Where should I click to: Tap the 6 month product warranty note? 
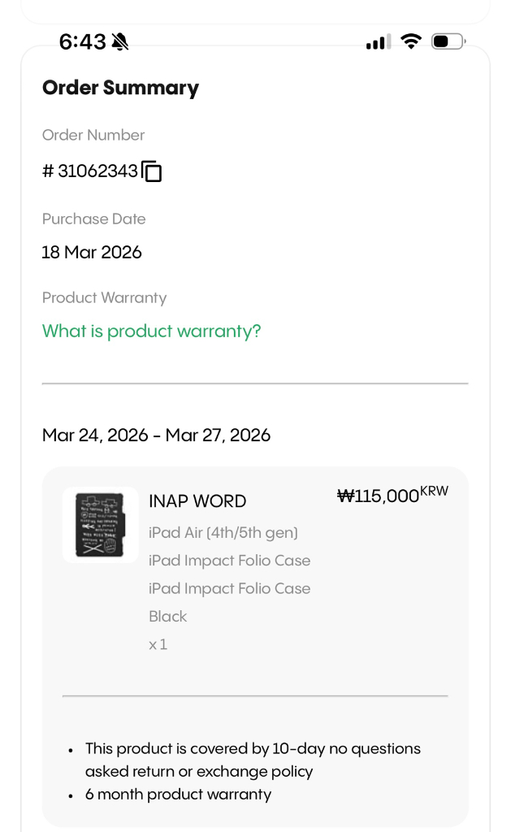tap(178, 795)
